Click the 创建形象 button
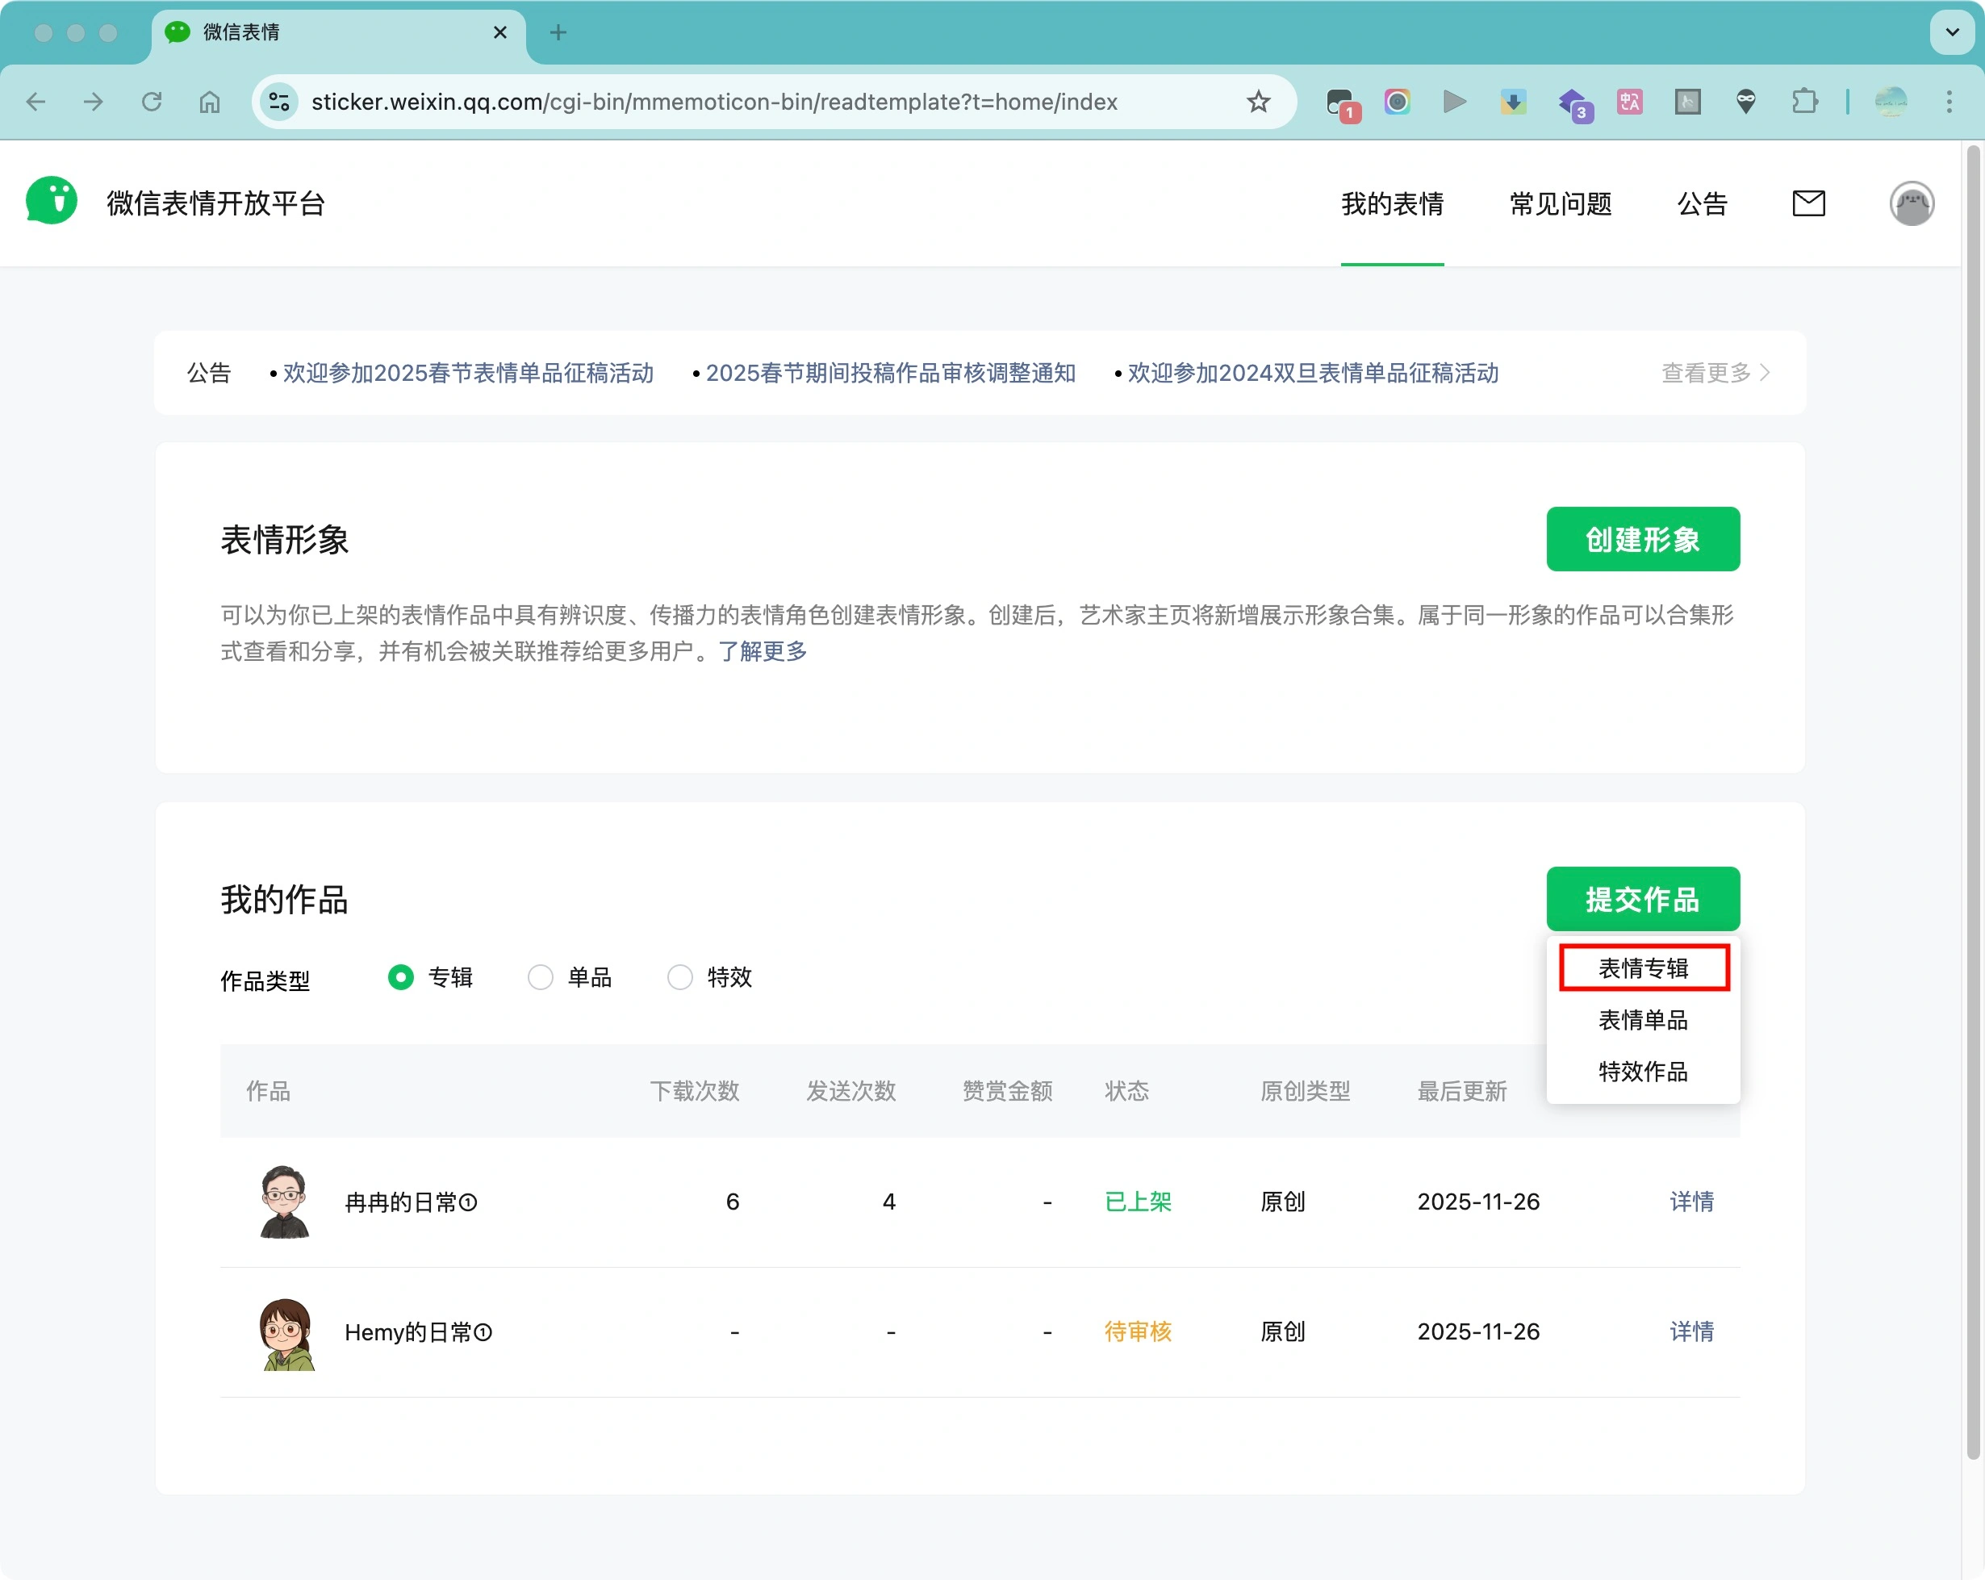This screenshot has height=1580, width=1985. point(1641,540)
